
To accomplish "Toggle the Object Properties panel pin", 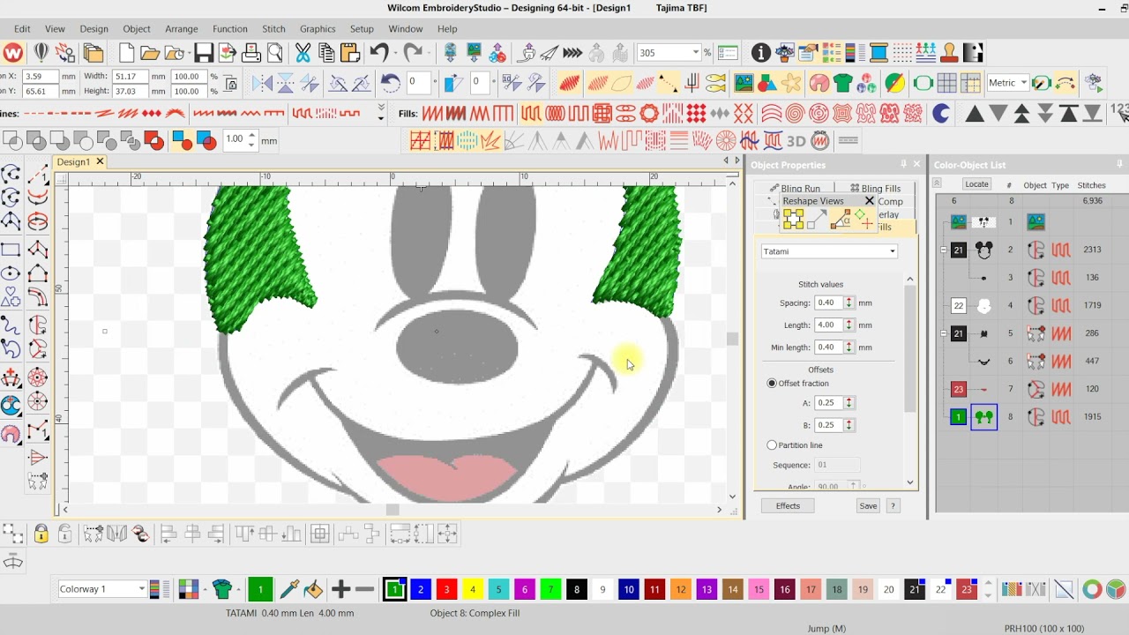I will click(903, 165).
